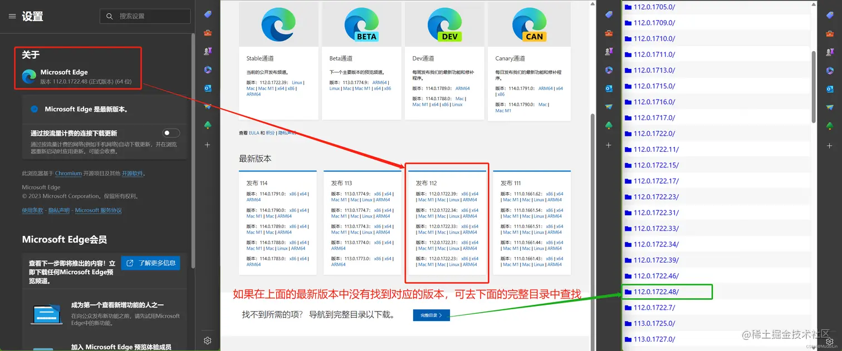Click the DEV channel Edge logo
Viewport: 842px width, 351px height.
tap(444, 24)
